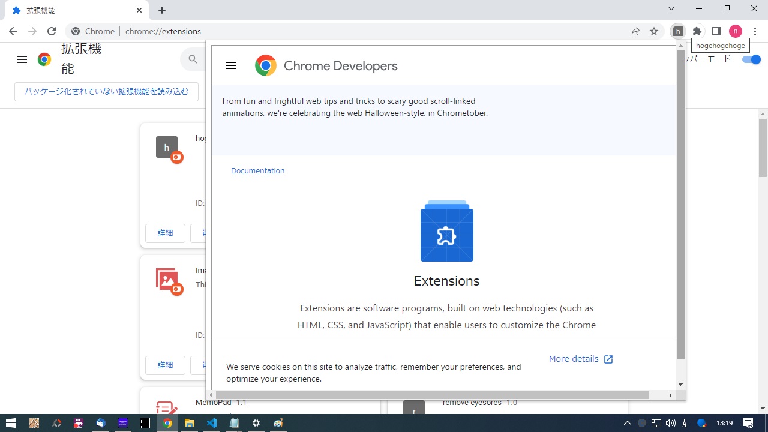Open the network status tray icon
The image size is (768, 432).
(656, 423)
